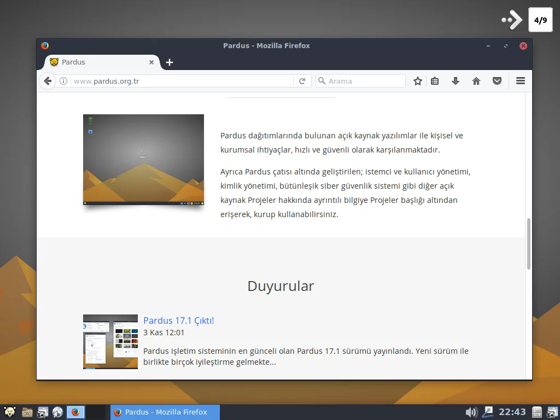Open the Downloads panel in Firefox
560x420 pixels.
(456, 80)
